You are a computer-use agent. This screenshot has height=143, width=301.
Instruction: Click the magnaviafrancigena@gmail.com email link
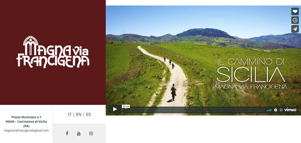(26, 130)
